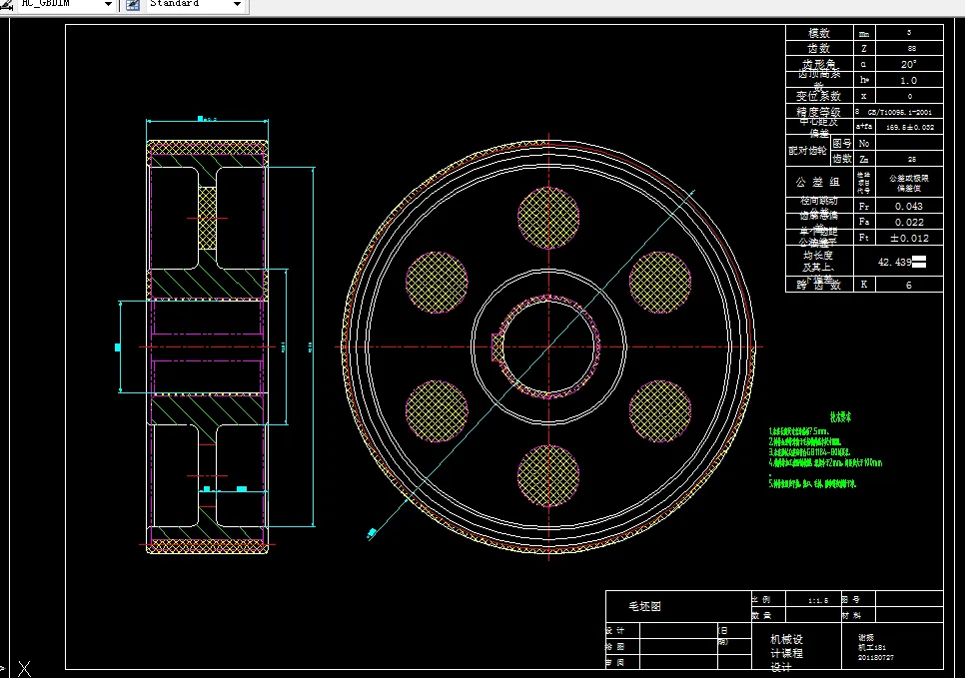
Task: Click the 0.043 tolerance value
Action: tap(908, 206)
